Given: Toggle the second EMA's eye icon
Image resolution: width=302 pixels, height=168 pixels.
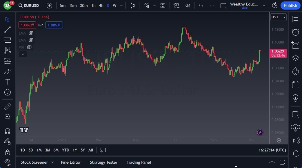Looking at the screenshot, I should tap(31, 40).
